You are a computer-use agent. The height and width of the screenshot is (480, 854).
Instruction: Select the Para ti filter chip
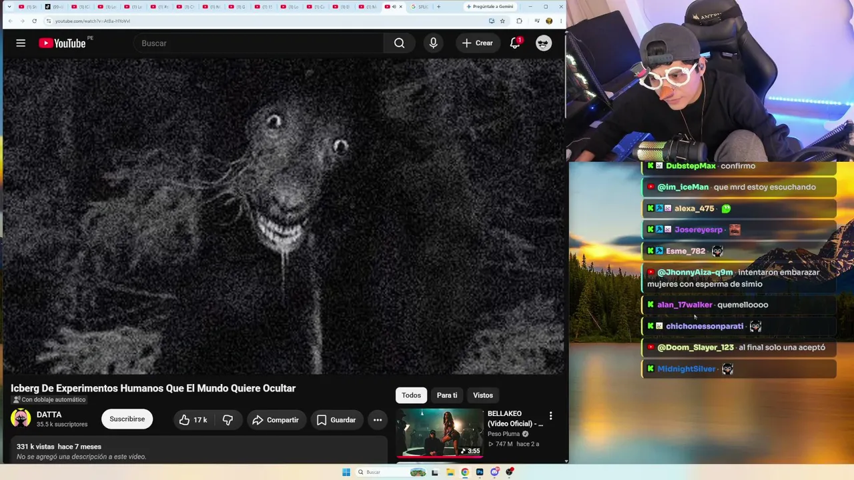pyautogui.click(x=447, y=395)
